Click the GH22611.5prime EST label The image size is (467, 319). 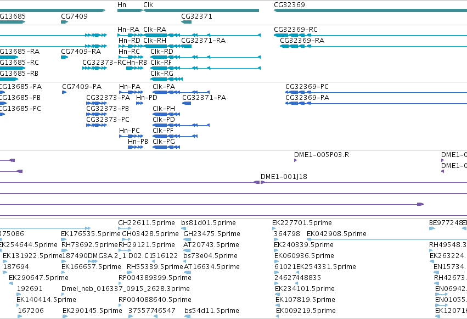coord(146,223)
